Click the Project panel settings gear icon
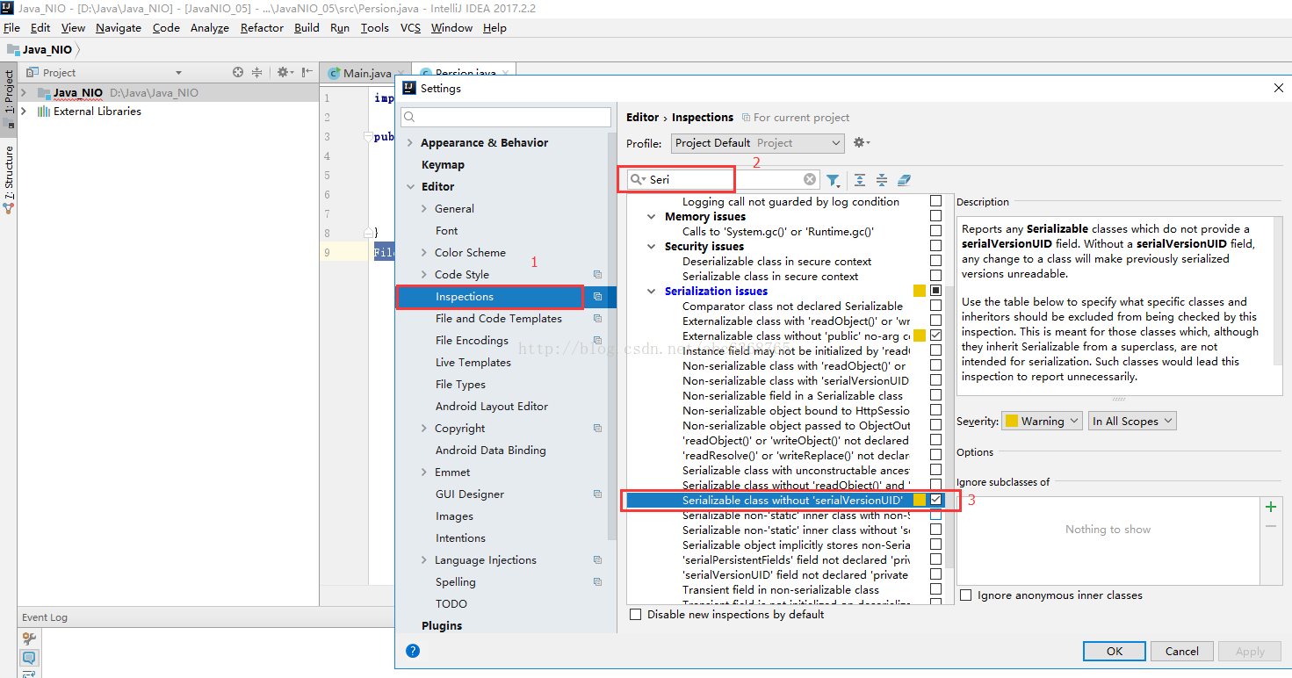This screenshot has width=1292, height=678. pos(285,72)
